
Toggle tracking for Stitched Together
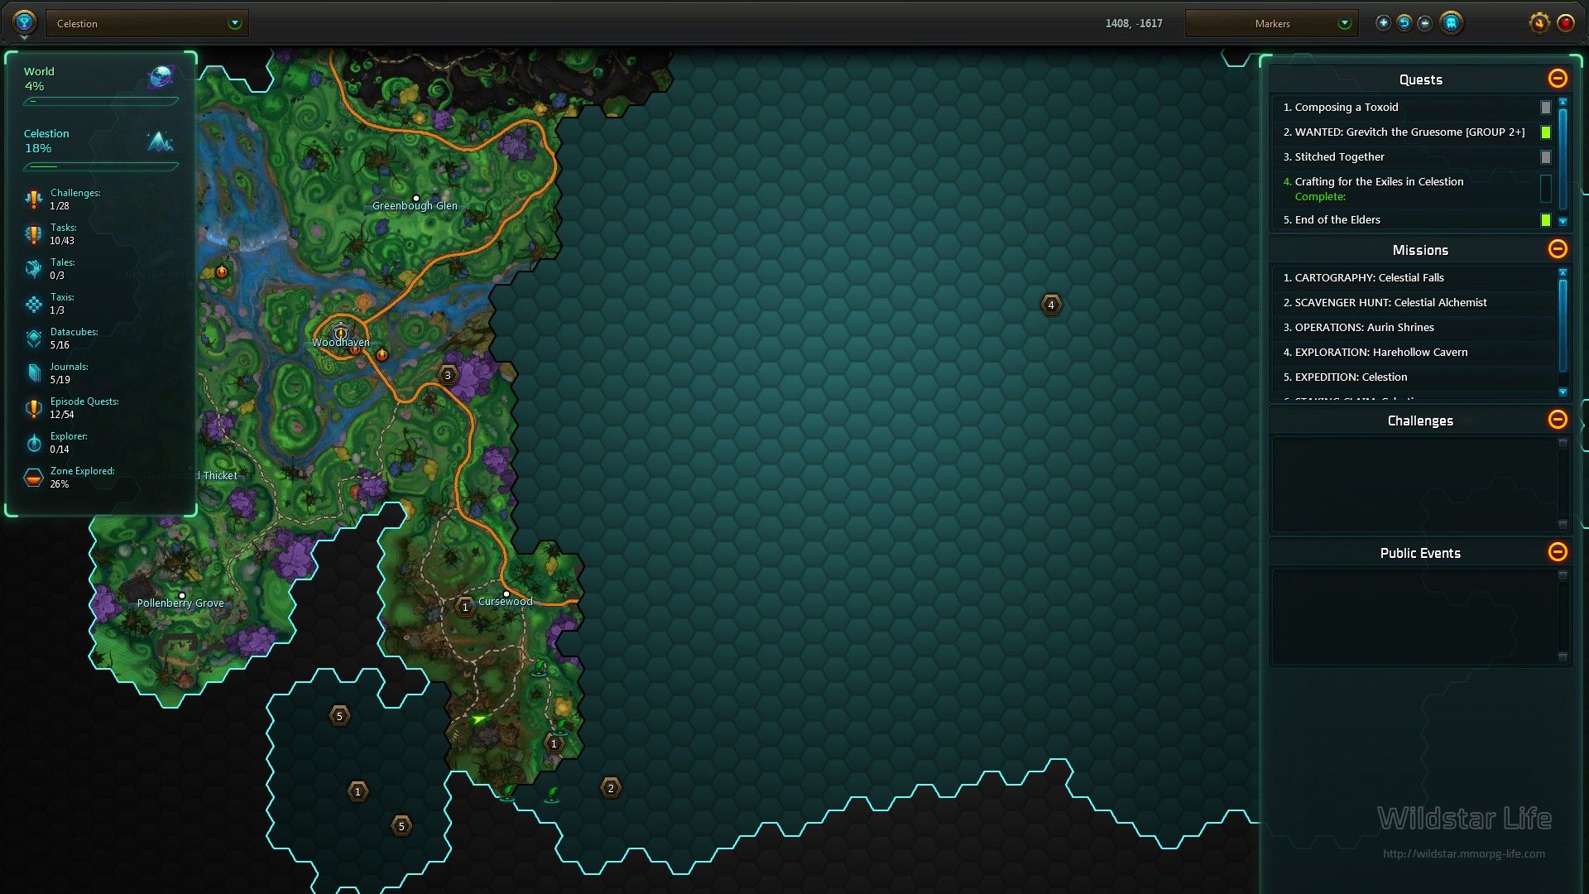coord(1545,157)
